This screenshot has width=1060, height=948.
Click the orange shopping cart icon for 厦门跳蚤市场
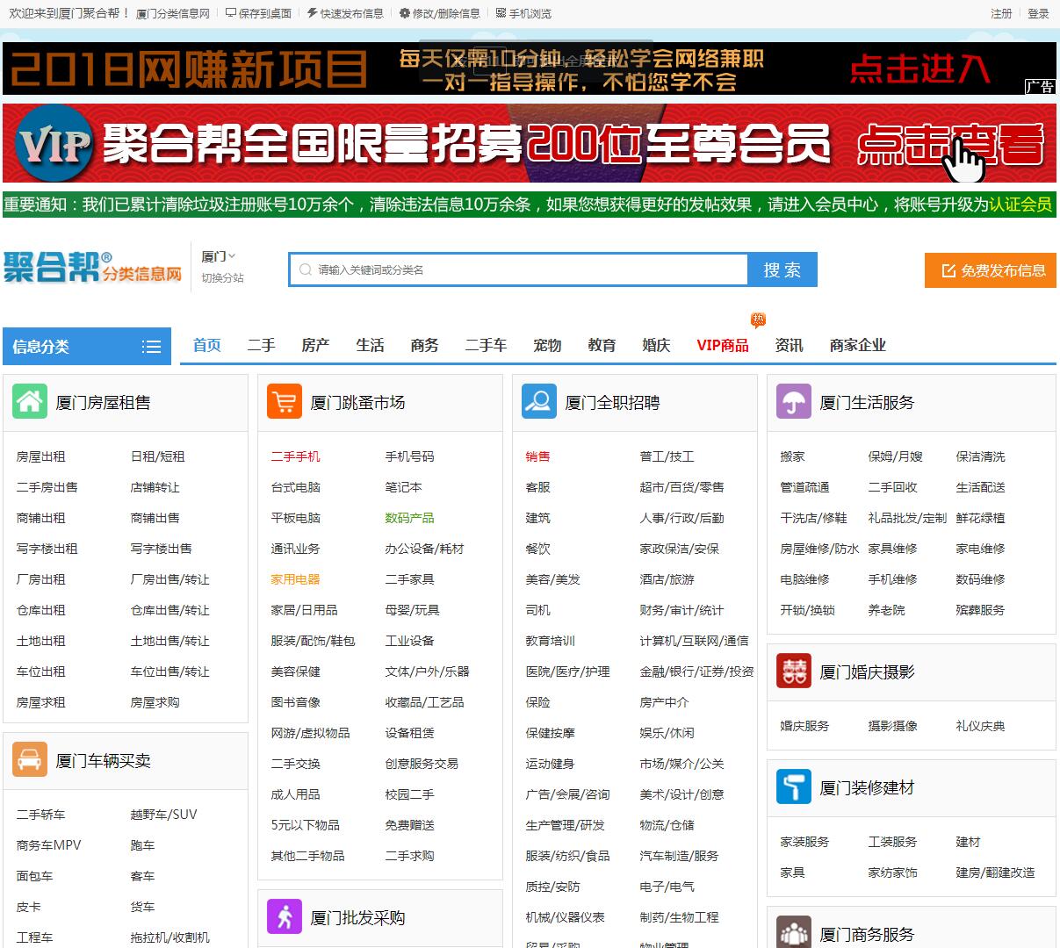(x=284, y=402)
